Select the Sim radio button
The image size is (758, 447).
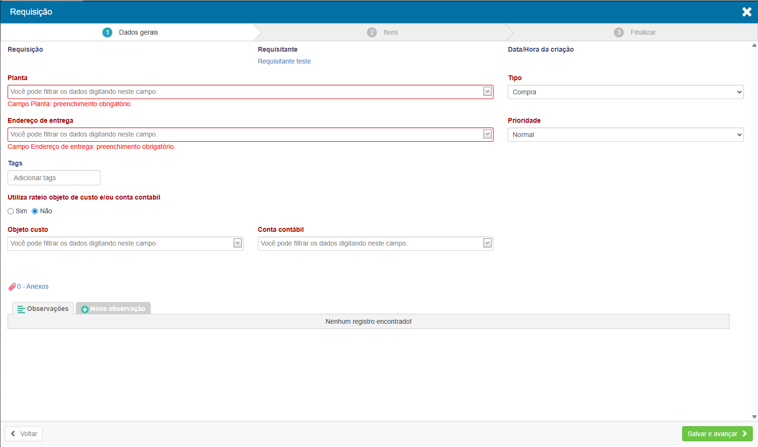11,211
